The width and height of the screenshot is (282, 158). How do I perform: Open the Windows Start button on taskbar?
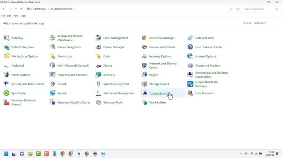tap(6, 154)
